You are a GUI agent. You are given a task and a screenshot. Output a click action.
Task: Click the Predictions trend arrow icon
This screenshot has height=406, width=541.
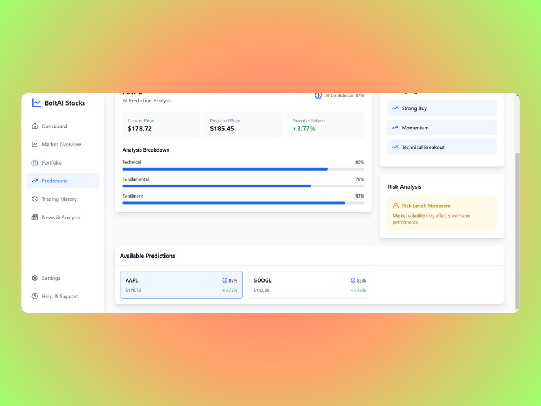[35, 181]
